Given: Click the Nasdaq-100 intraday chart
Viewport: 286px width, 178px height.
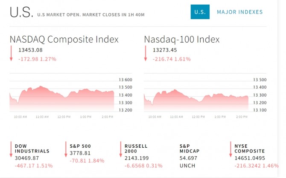Looking at the screenshot, I should (196, 95).
